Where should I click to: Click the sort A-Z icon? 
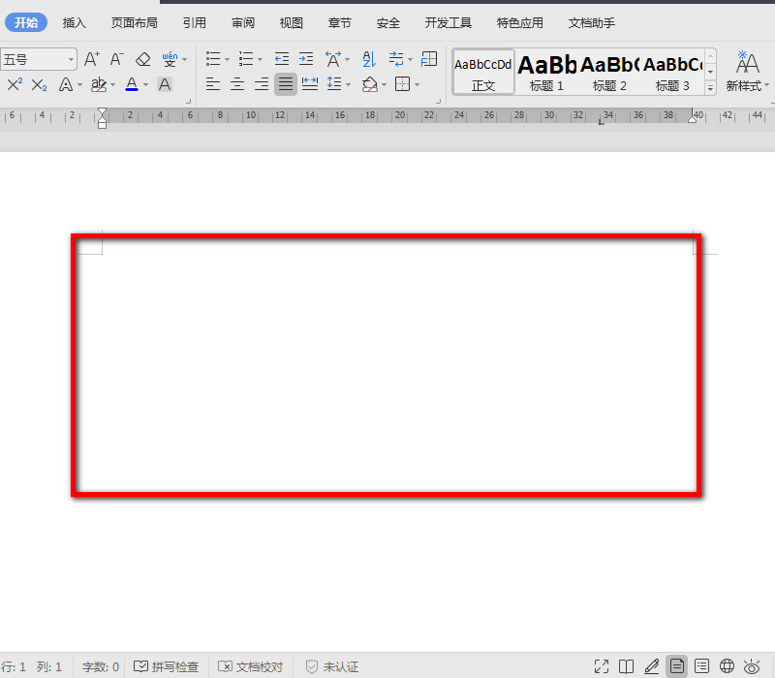pos(369,59)
